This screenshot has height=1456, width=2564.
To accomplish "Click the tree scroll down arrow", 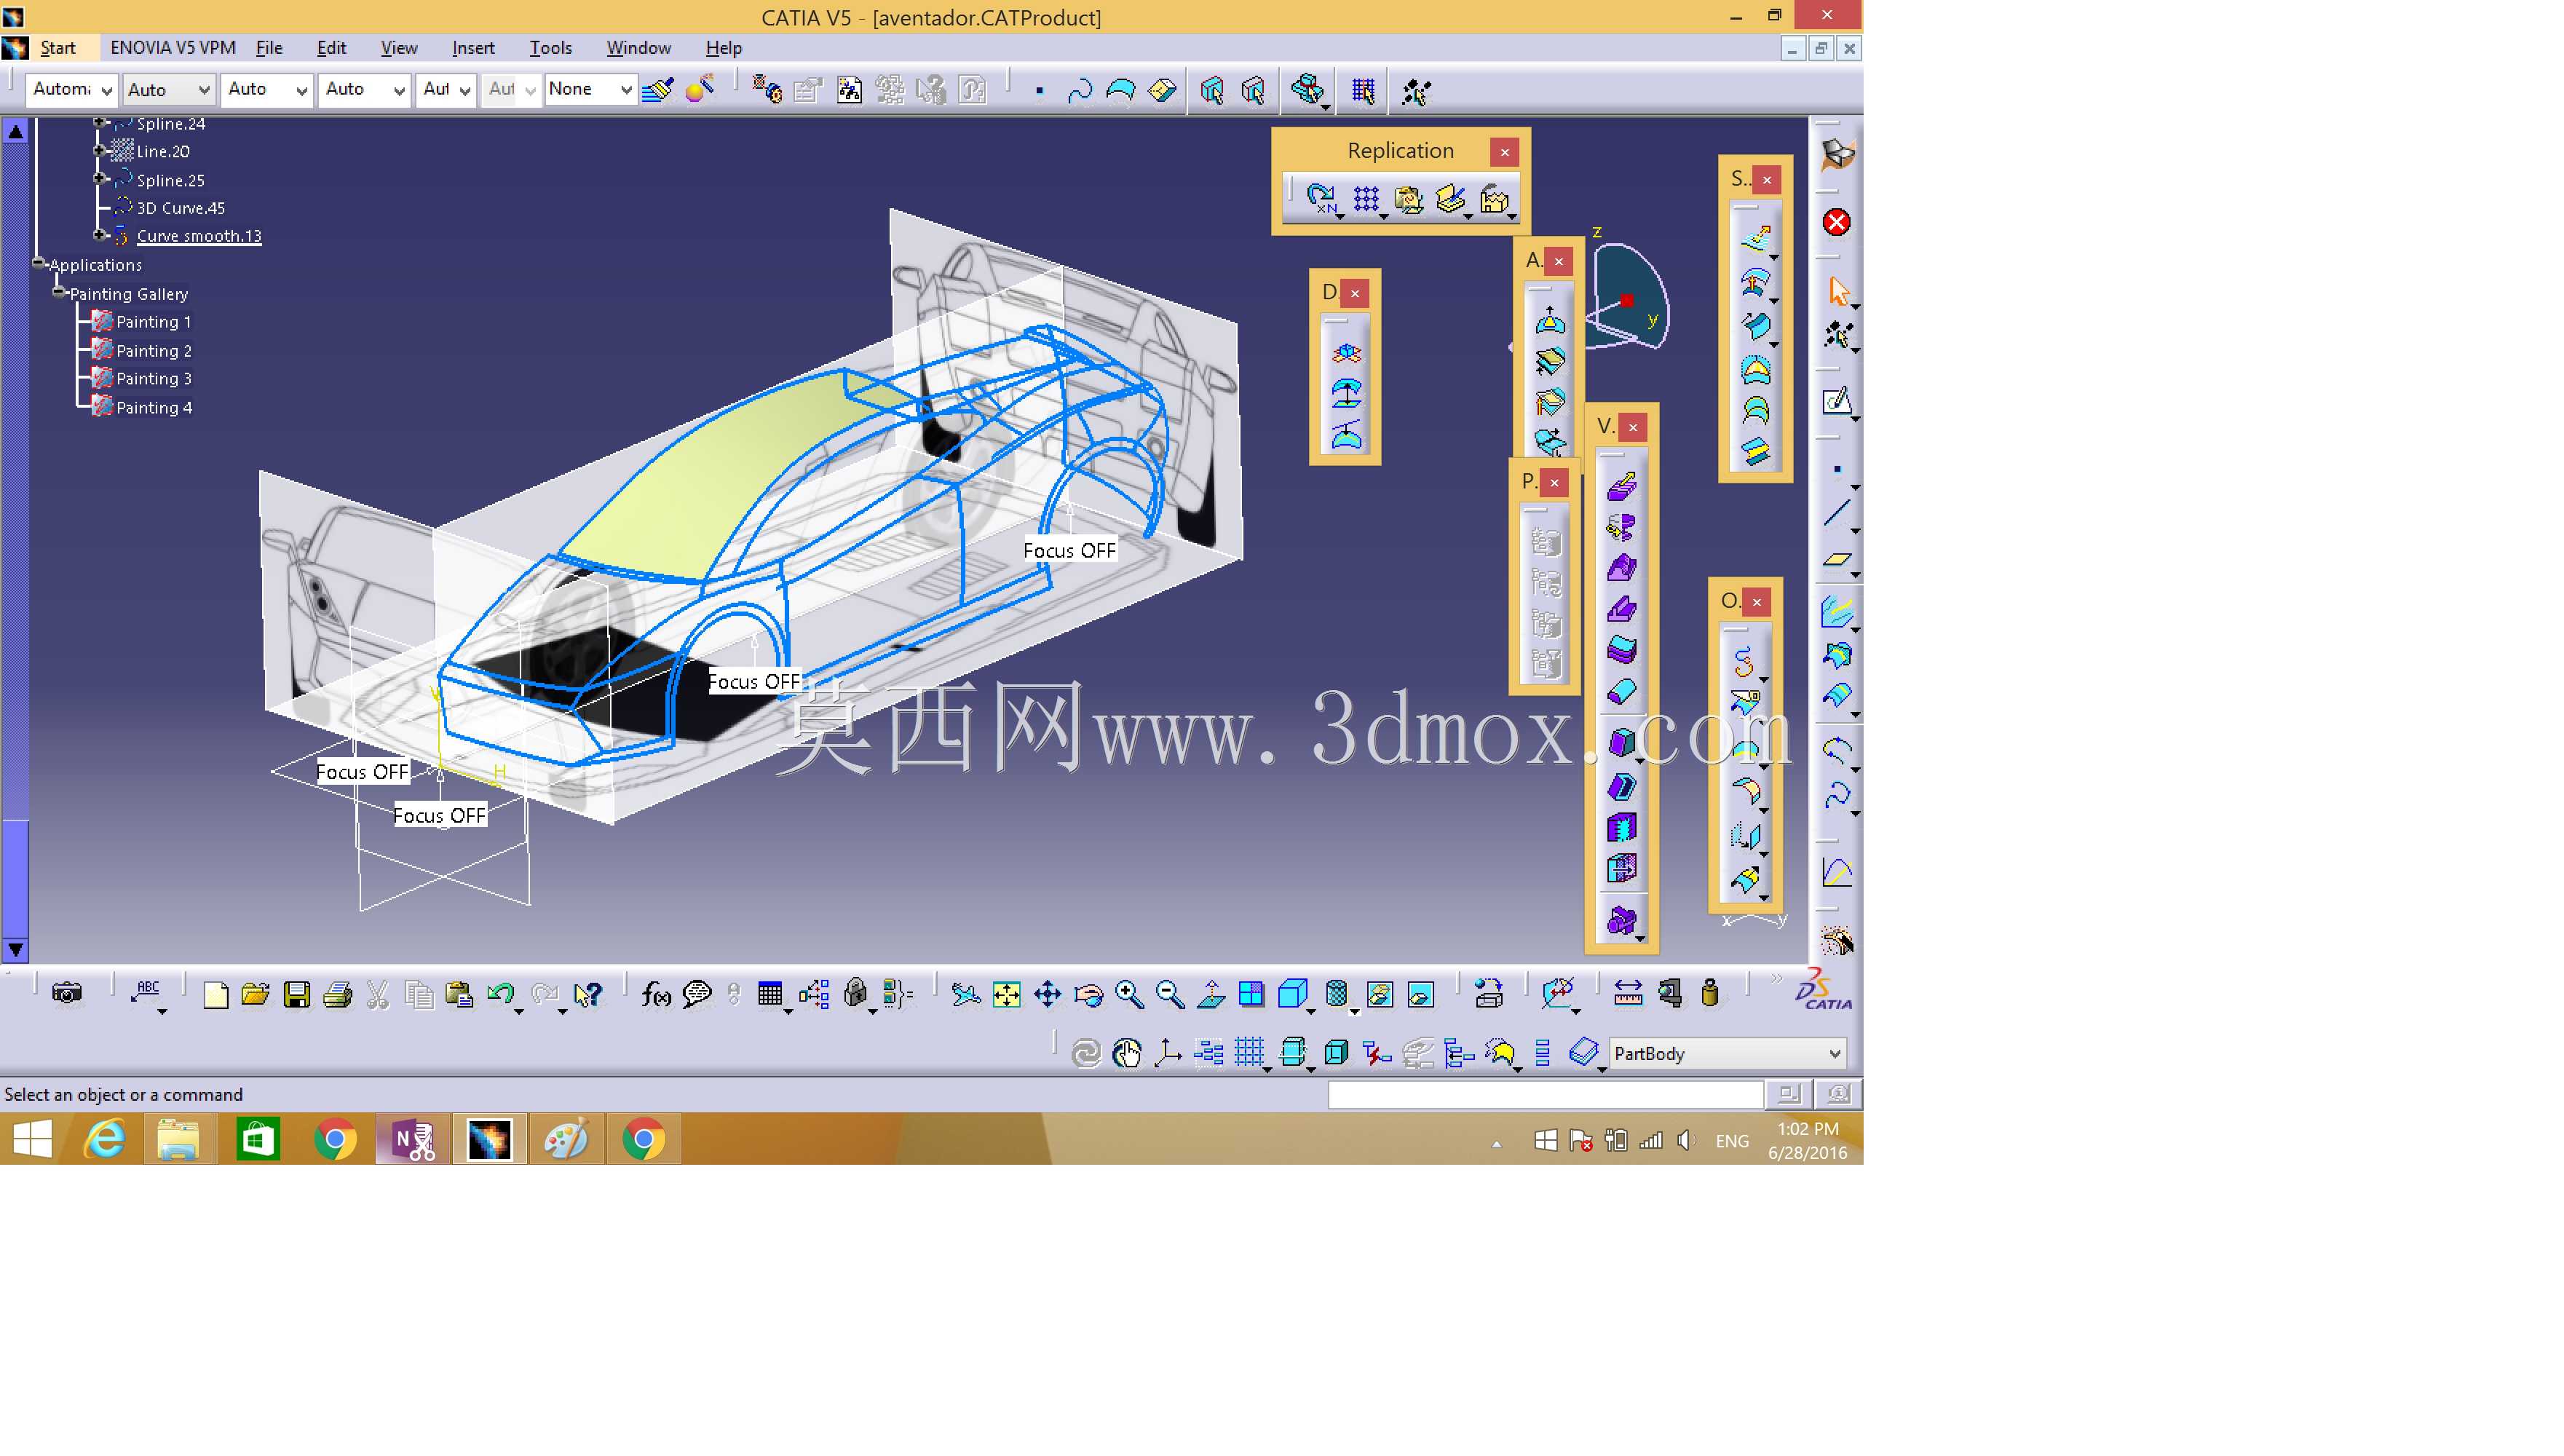I will [16, 949].
